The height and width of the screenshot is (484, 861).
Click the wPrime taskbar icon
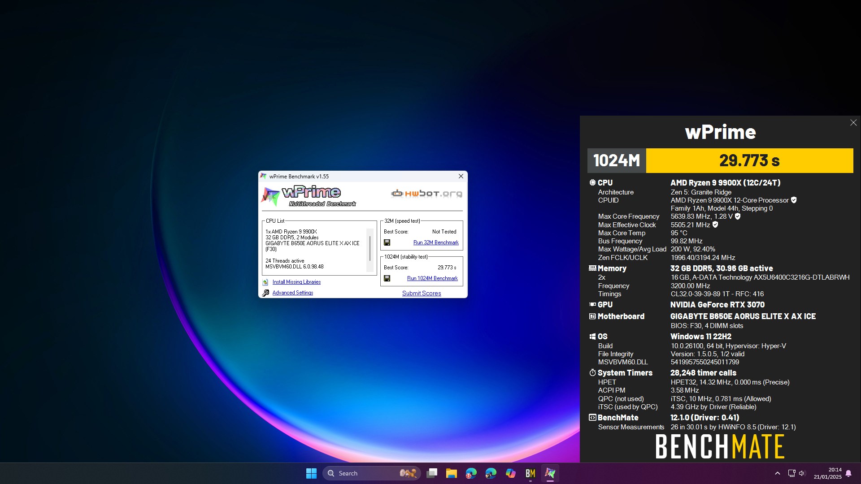pyautogui.click(x=550, y=473)
